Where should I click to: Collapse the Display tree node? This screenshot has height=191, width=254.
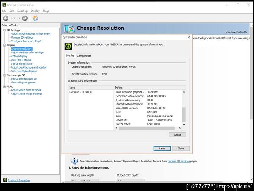pyautogui.click(x=5, y=45)
